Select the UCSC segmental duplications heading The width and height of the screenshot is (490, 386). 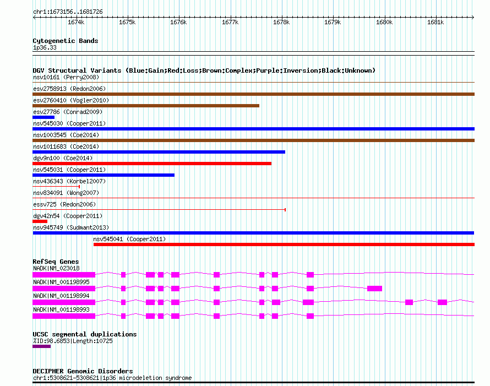coord(85,334)
